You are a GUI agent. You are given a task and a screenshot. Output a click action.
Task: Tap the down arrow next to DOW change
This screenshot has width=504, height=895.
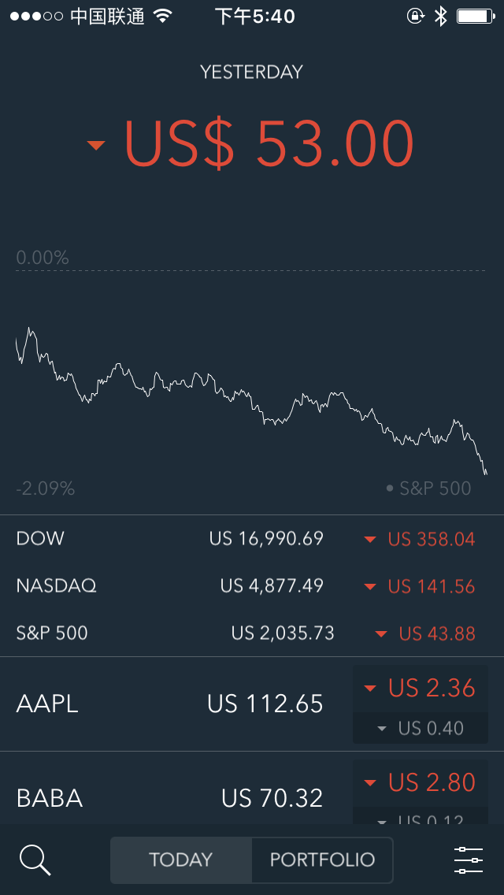point(370,540)
